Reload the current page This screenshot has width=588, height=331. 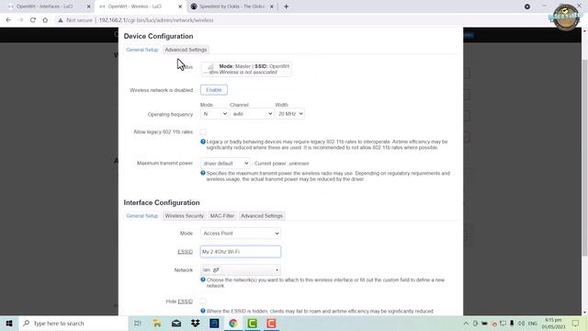33,20
